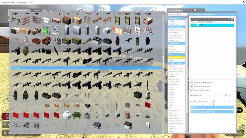Expand the first blue collapsible bar below sliders

click(x=212, y=107)
